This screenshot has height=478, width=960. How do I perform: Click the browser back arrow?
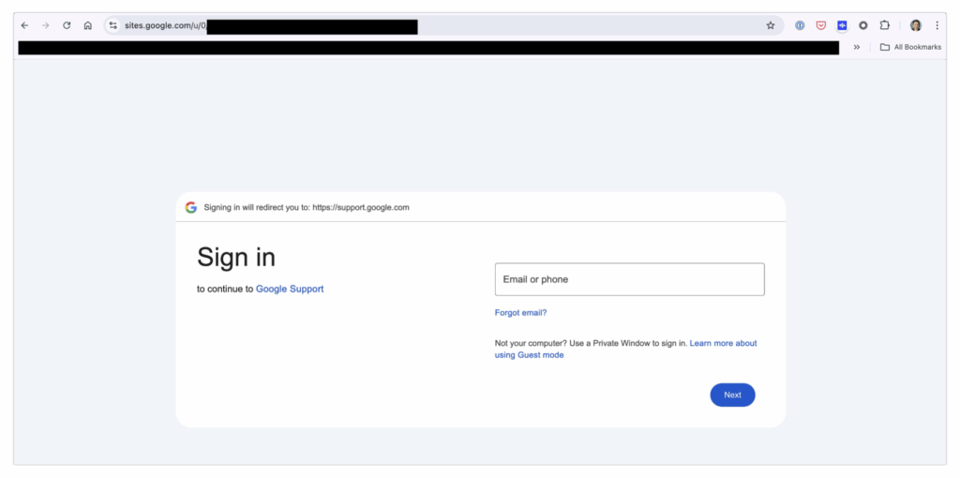pyautogui.click(x=25, y=25)
